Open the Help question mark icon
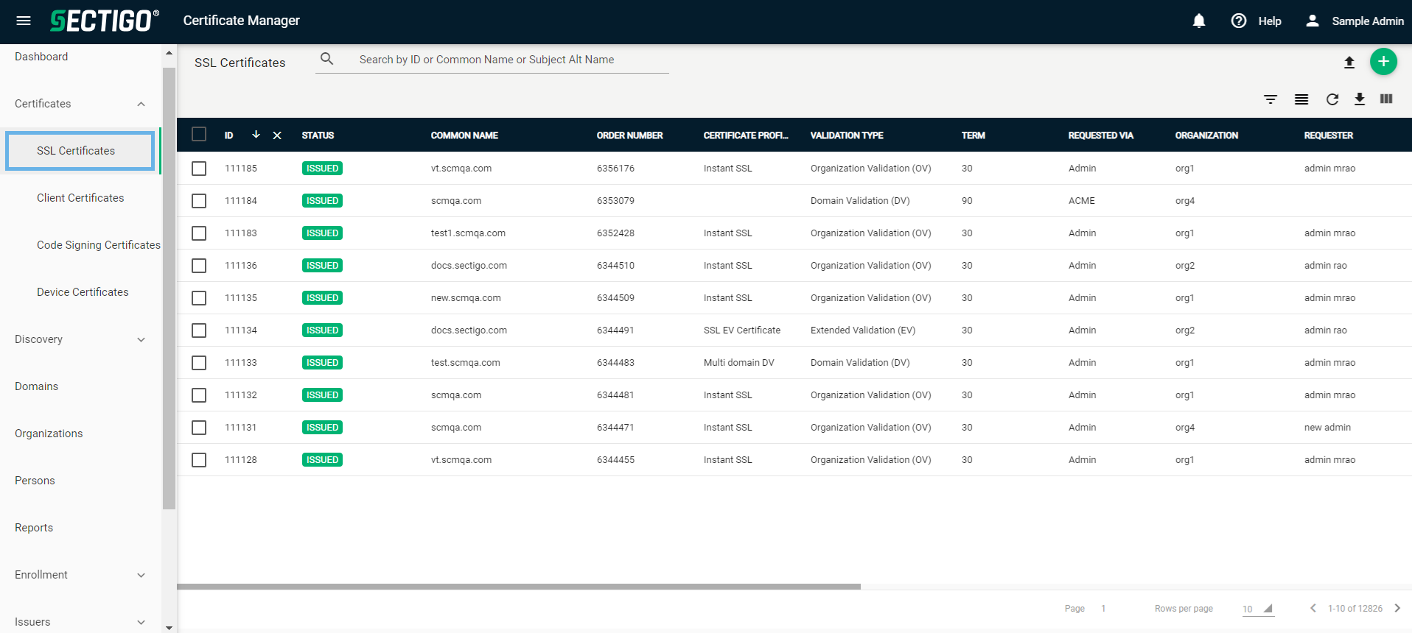This screenshot has height=633, width=1412. tap(1239, 21)
